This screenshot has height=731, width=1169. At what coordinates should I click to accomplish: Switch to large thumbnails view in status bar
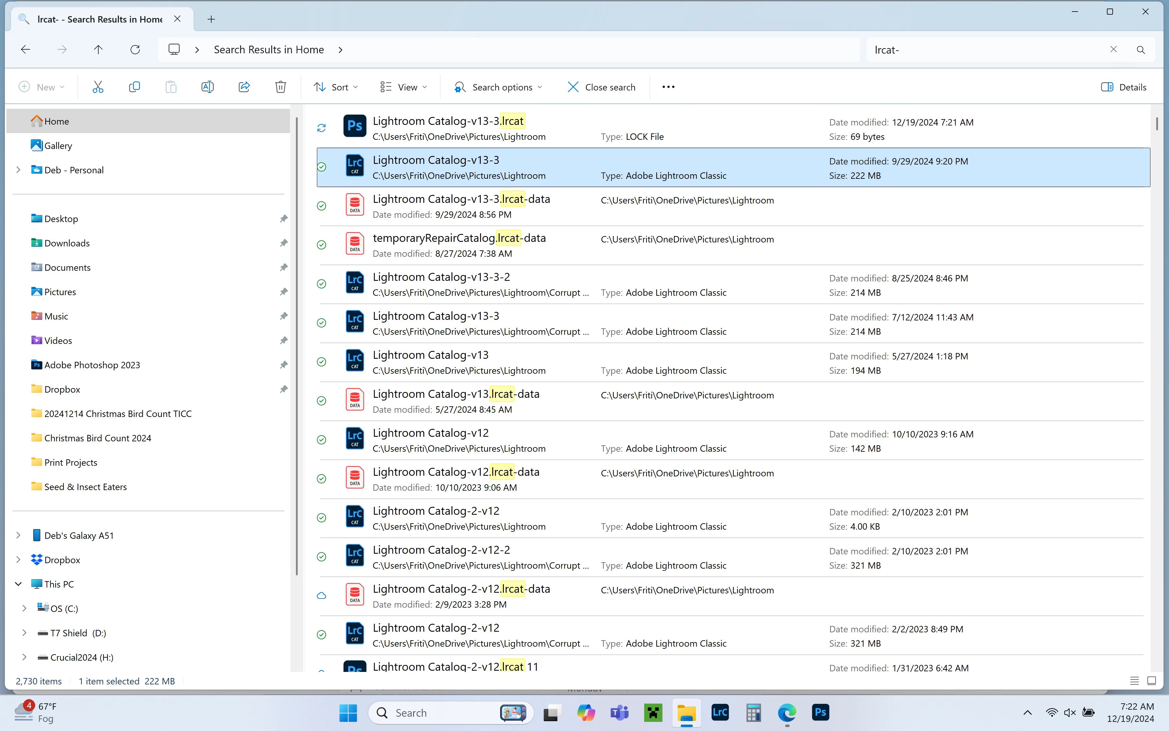click(x=1152, y=681)
